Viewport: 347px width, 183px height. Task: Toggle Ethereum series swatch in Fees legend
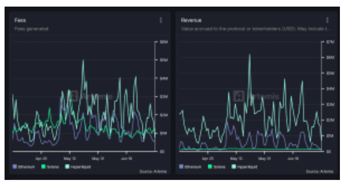15,167
